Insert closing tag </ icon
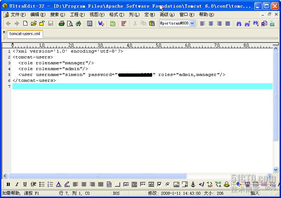This screenshot has height=198, width=281. click(201, 184)
